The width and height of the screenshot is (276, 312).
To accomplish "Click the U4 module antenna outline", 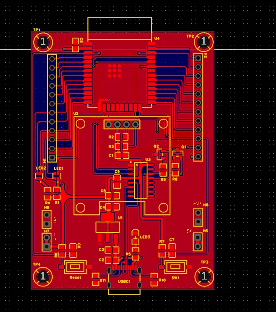I will tap(119, 29).
